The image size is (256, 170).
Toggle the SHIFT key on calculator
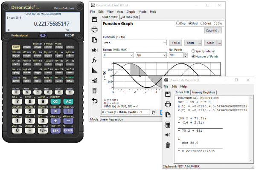click(16, 47)
